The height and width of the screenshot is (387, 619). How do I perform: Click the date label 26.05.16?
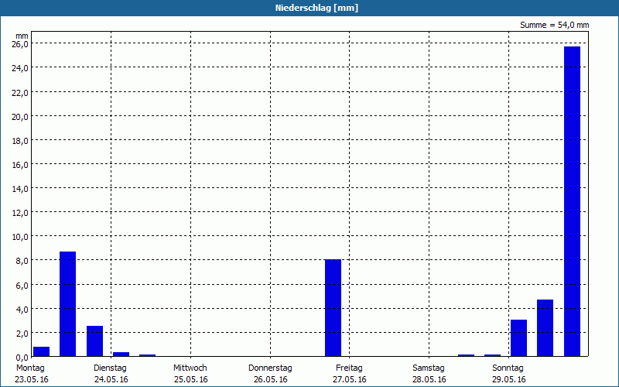[x=270, y=380]
